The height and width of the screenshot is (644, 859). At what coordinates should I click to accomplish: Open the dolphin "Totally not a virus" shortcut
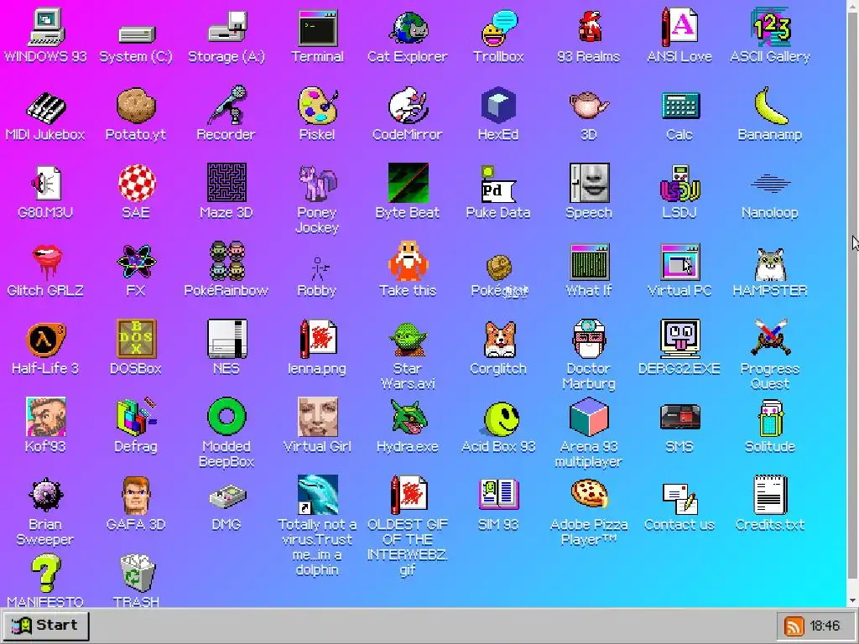click(317, 495)
